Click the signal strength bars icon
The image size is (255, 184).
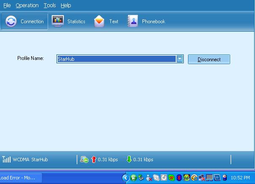pyautogui.click(x=6, y=160)
